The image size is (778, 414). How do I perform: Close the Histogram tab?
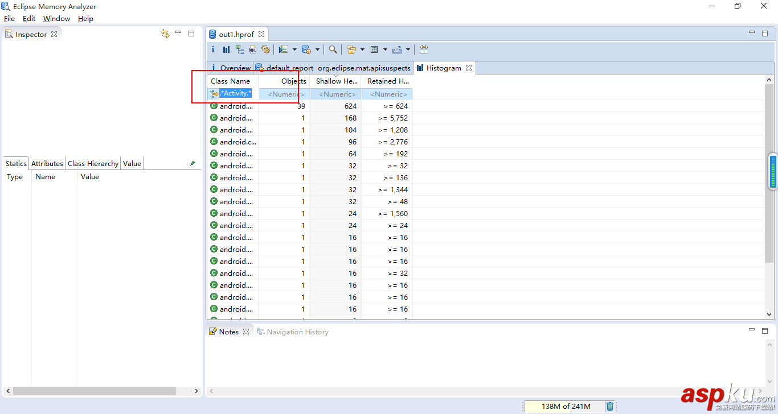[469, 68]
